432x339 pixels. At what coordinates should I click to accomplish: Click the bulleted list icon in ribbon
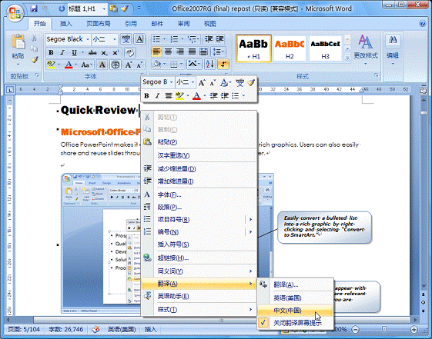(156, 39)
